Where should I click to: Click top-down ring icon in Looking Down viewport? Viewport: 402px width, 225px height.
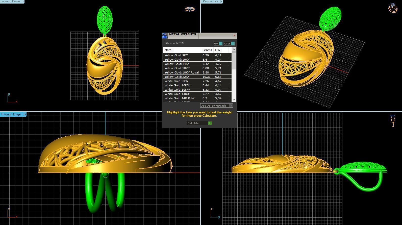[190, 9]
